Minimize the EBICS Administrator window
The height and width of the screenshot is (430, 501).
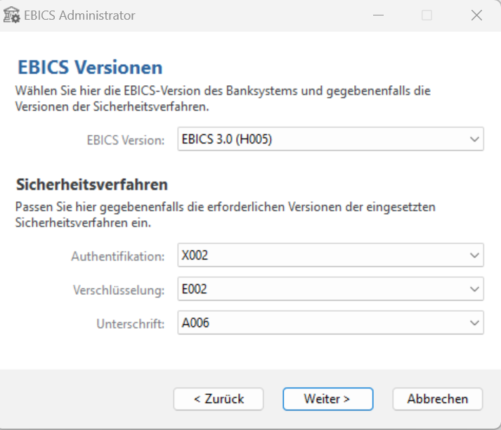(x=377, y=15)
